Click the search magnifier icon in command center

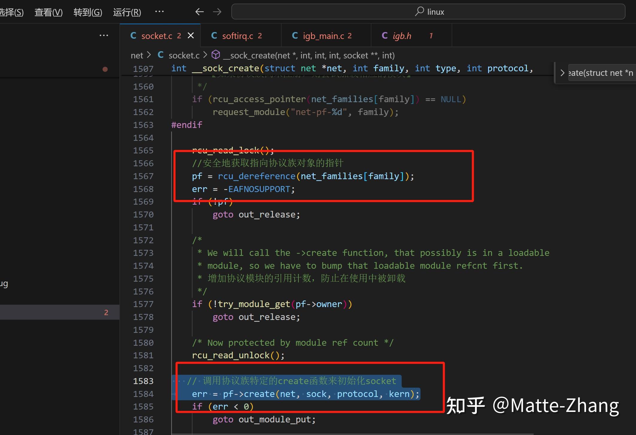(x=419, y=12)
